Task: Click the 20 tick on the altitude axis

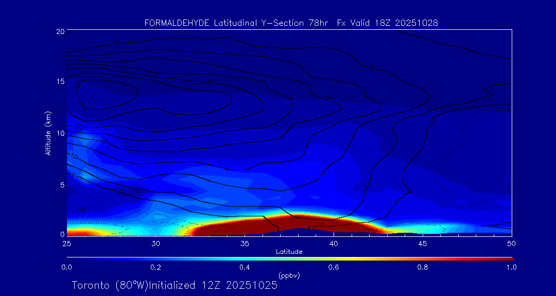Action: 59,31
